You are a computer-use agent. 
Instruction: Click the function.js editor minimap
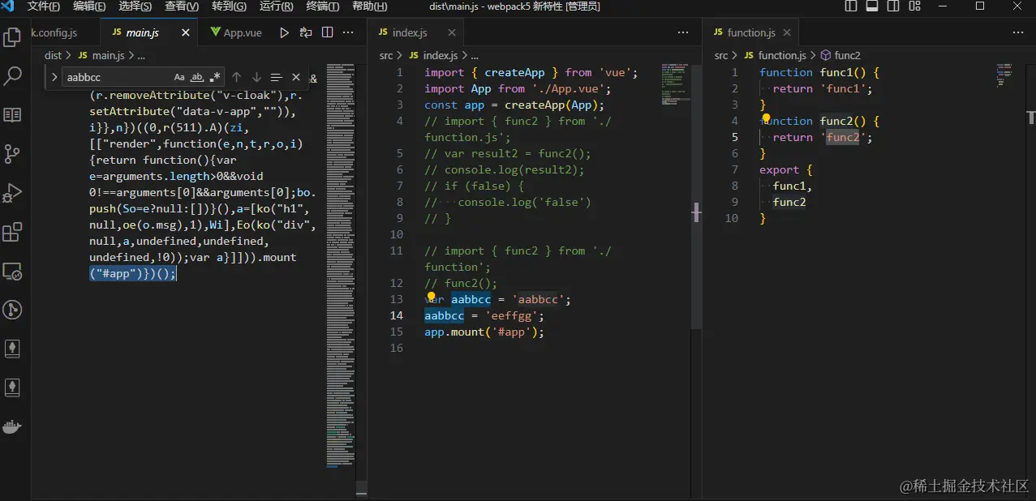pyautogui.click(x=1004, y=75)
